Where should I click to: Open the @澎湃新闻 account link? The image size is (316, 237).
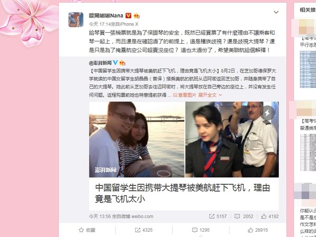point(100,63)
